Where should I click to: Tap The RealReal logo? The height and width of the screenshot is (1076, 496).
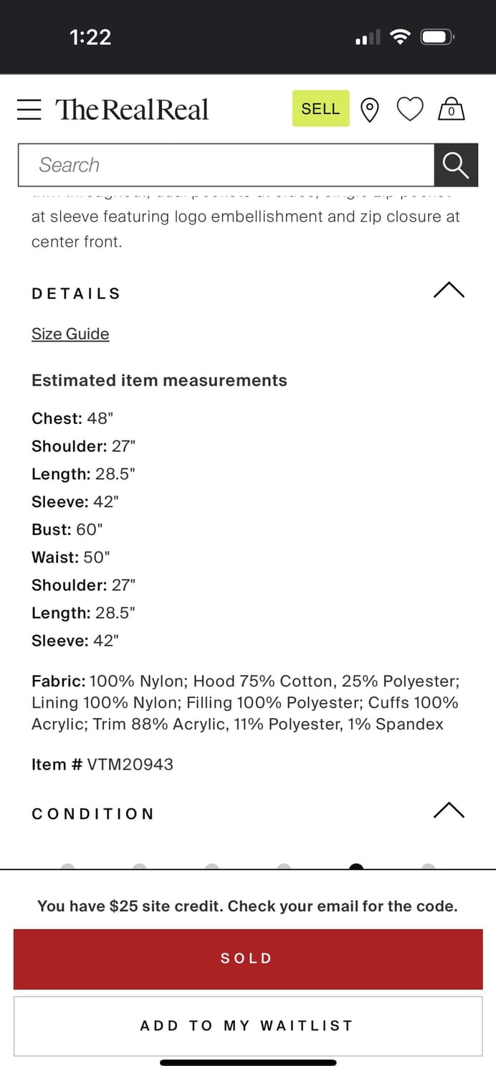(x=132, y=109)
